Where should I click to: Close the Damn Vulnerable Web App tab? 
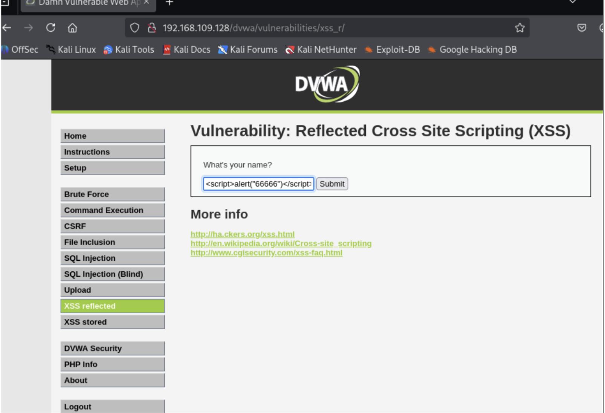pos(146,2)
